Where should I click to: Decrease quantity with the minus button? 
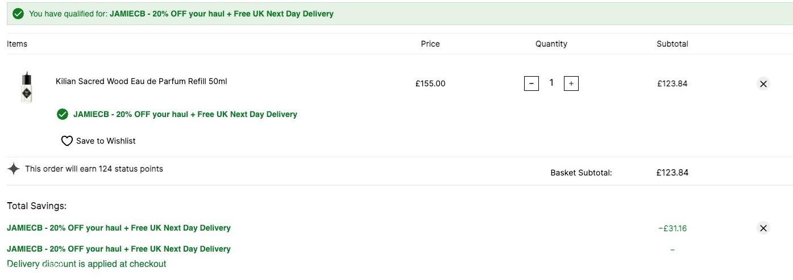click(x=532, y=83)
